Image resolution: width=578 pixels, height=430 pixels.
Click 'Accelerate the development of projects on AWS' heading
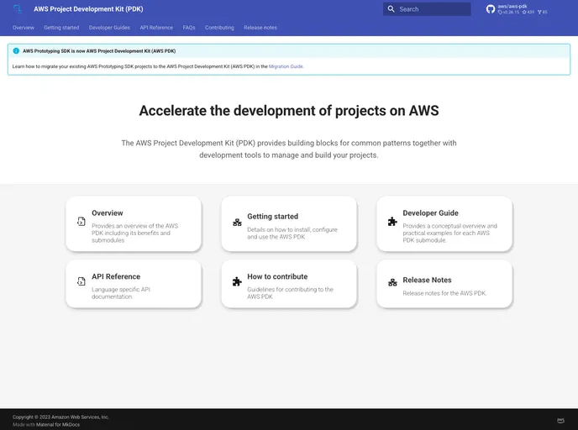tap(289, 111)
